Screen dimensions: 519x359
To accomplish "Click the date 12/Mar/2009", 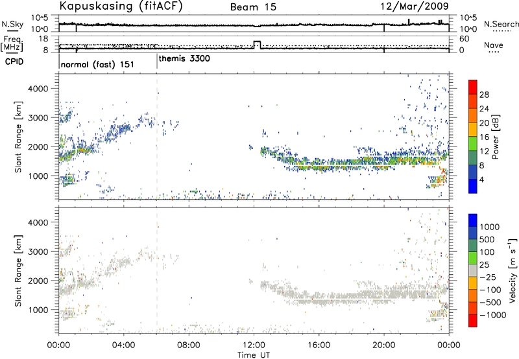I will (415, 6).
